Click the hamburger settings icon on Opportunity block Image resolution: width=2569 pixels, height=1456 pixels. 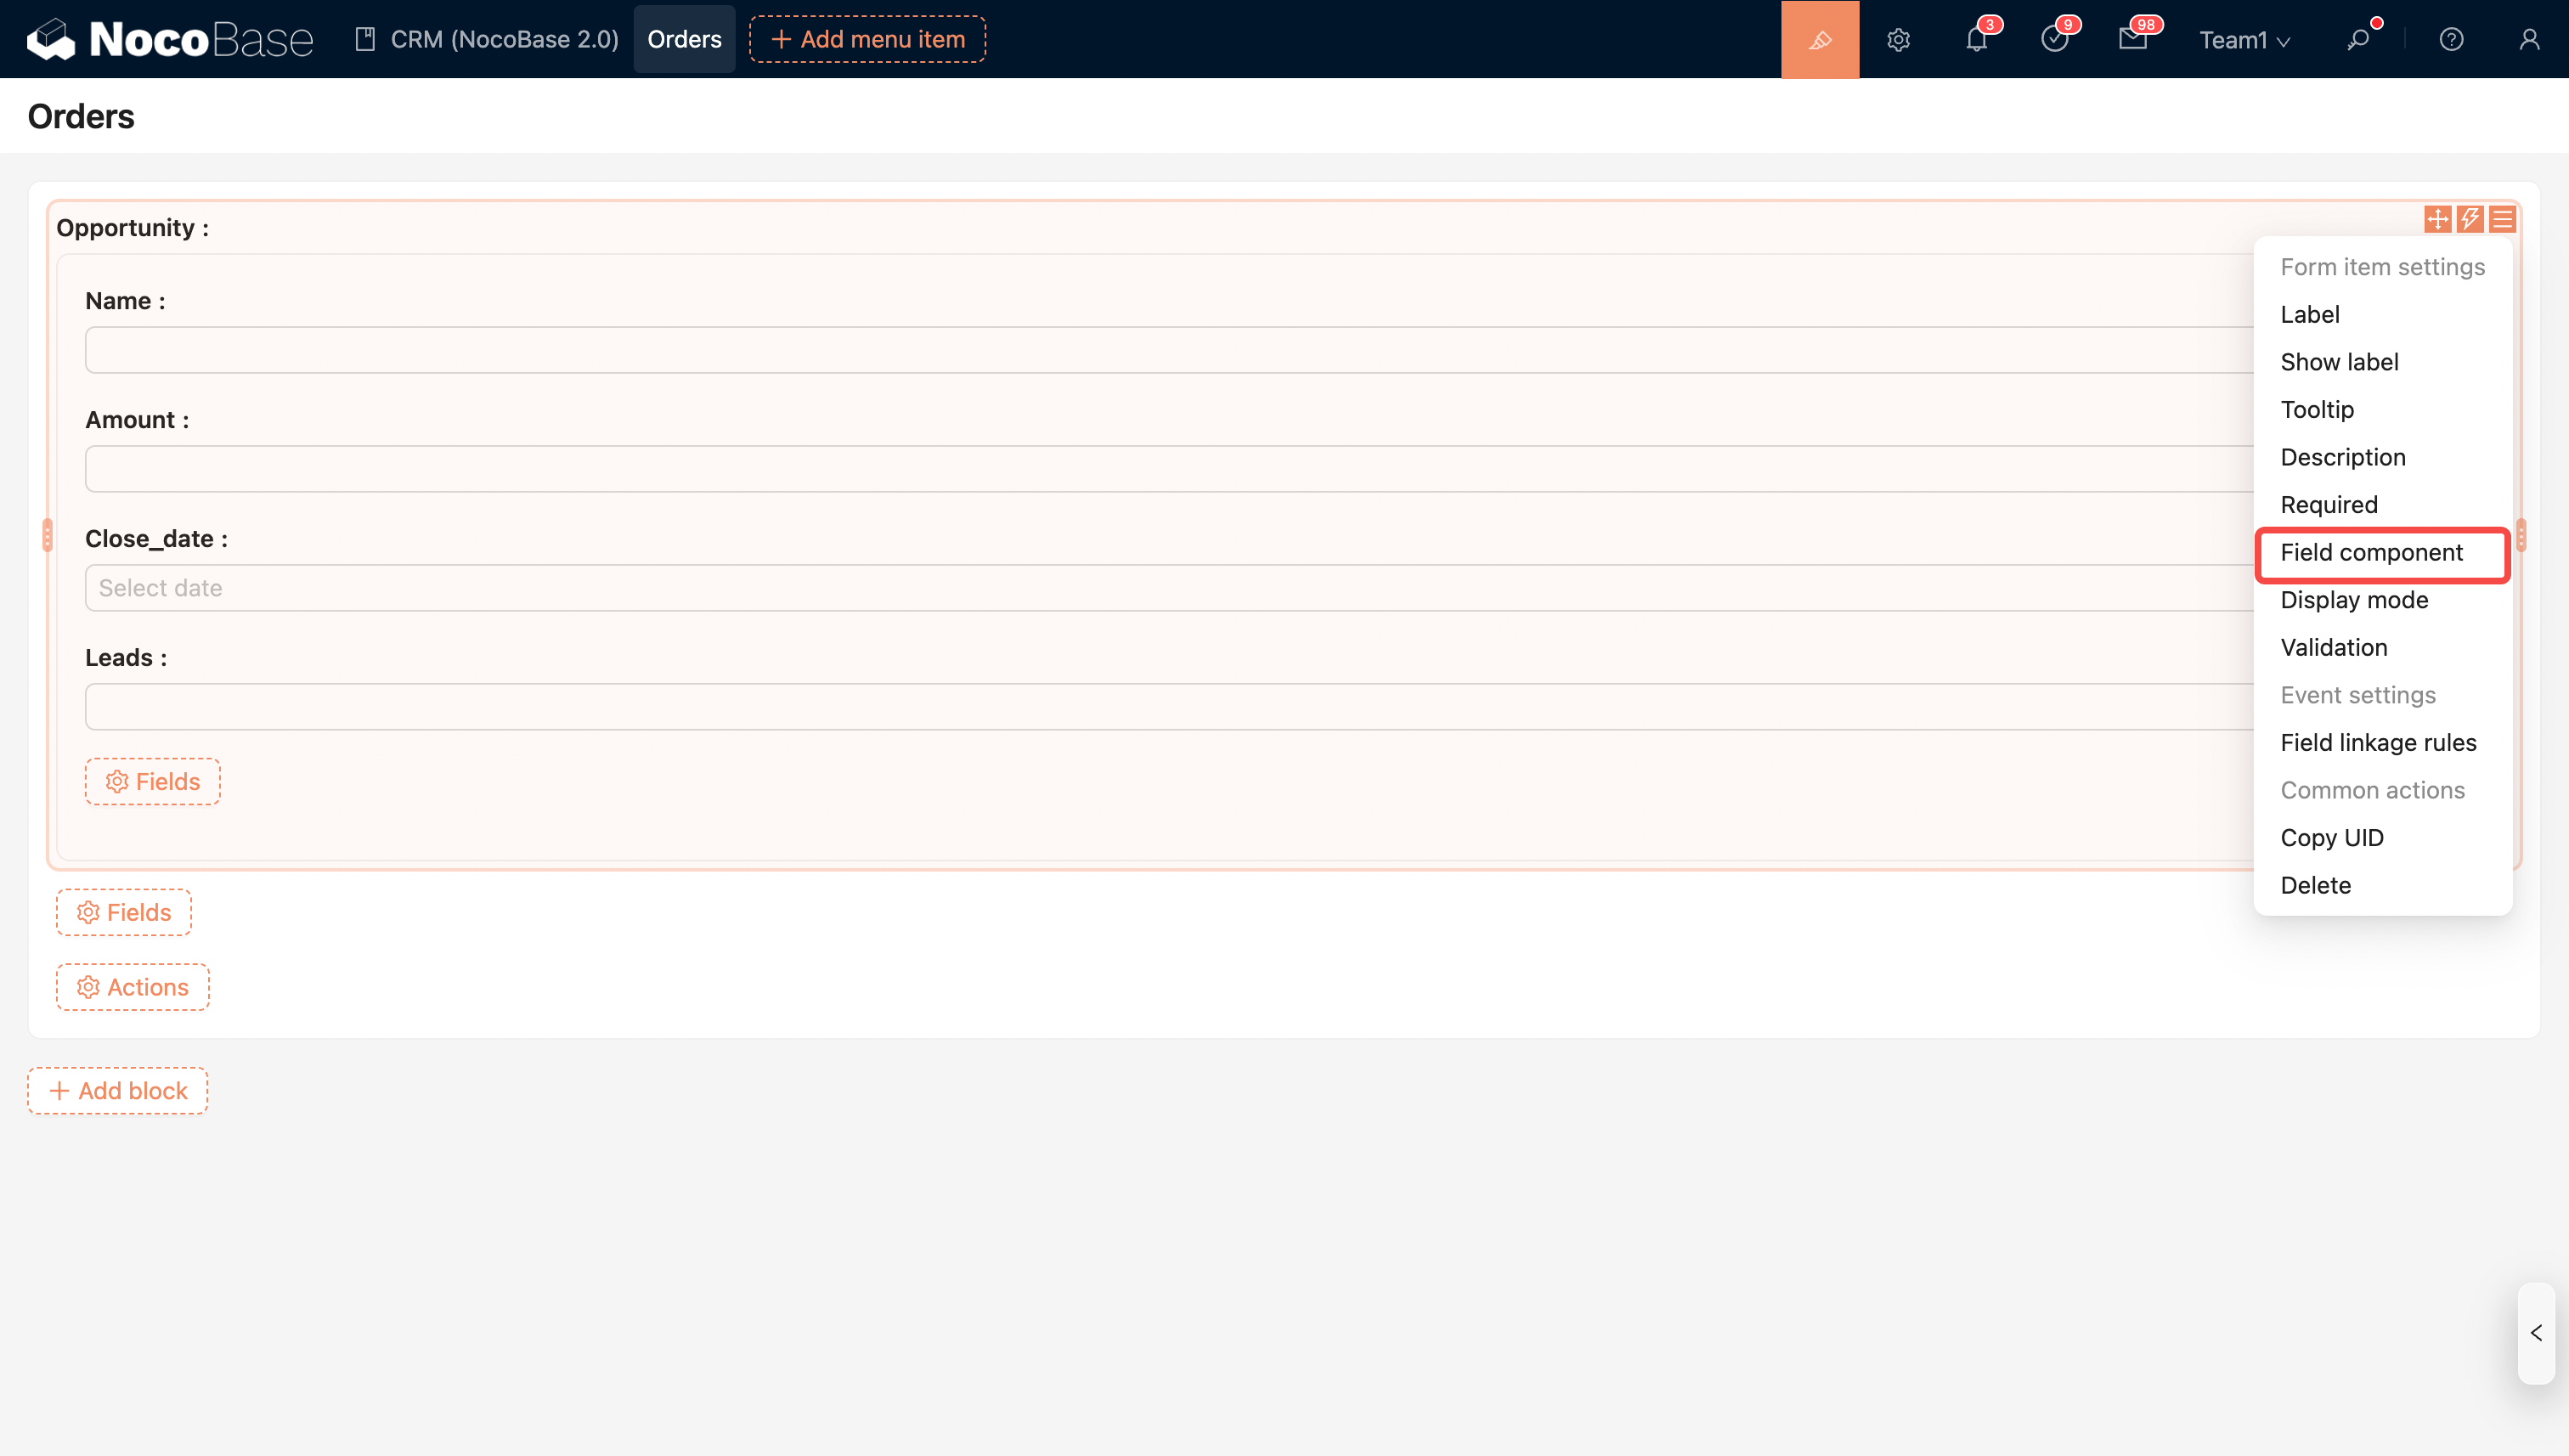(2502, 219)
